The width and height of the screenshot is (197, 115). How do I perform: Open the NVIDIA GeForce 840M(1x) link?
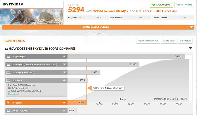[x=111, y=11]
